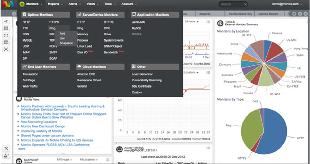Expand the All Locations dropdown
The width and height of the screenshot is (310, 164).
(x=88, y=160)
